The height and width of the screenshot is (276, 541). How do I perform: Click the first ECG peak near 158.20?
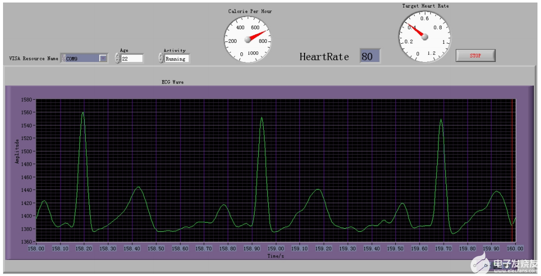83,114
